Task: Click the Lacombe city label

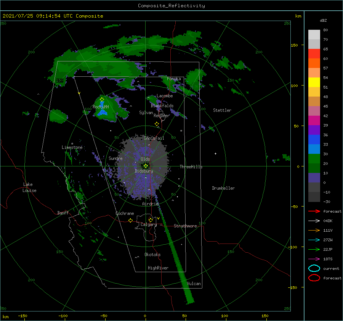Action: pyautogui.click(x=165, y=96)
